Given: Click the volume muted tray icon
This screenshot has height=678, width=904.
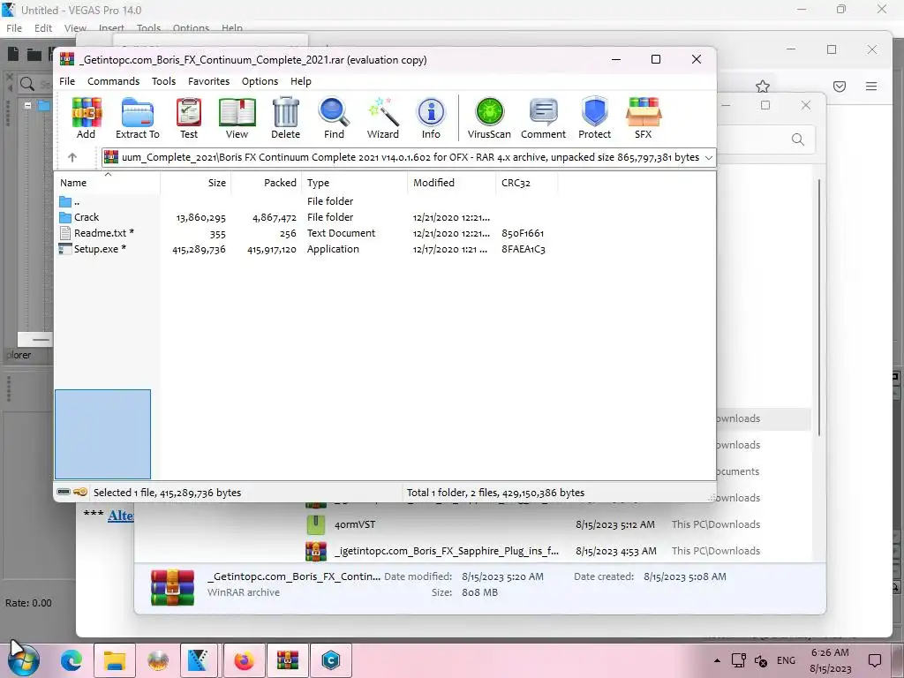Looking at the screenshot, I should [761, 660].
